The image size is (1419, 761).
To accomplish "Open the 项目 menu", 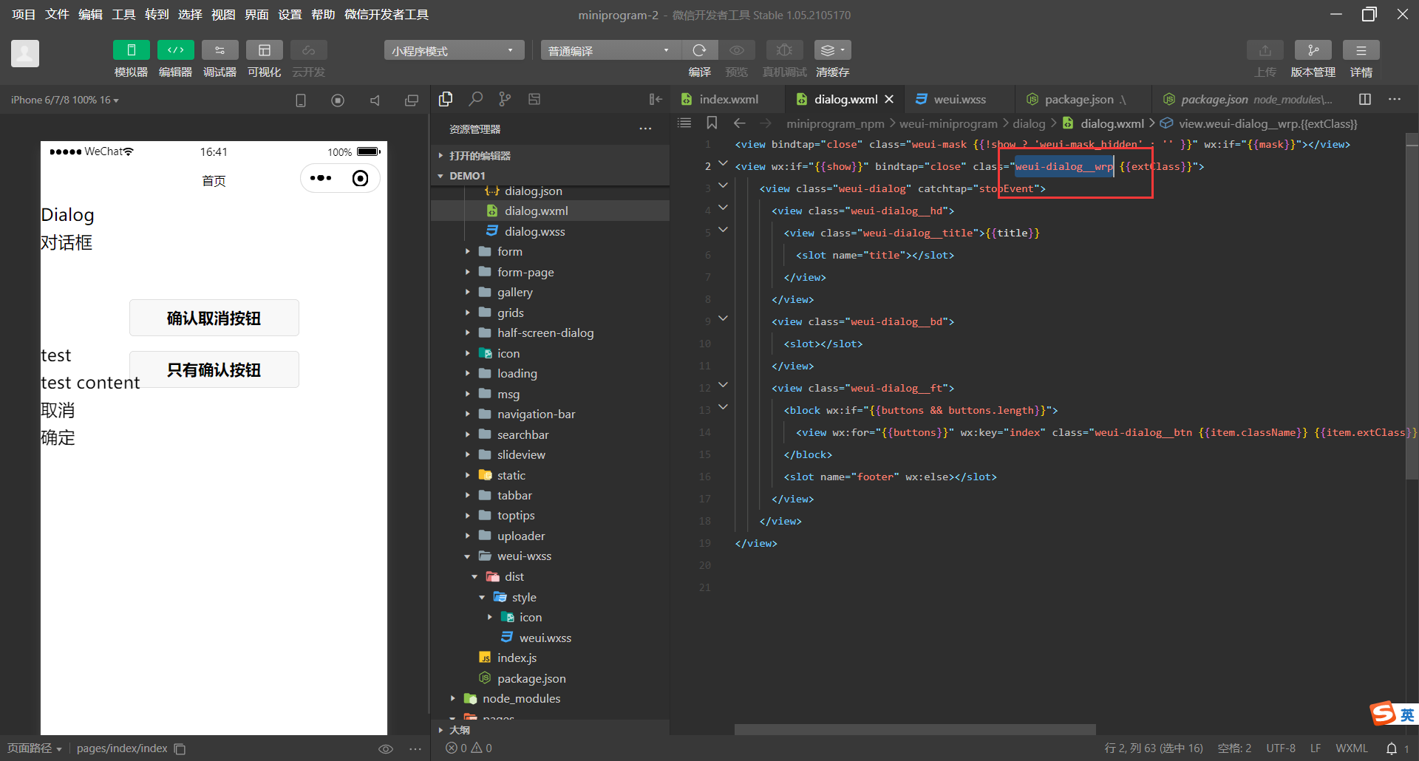I will [x=24, y=15].
